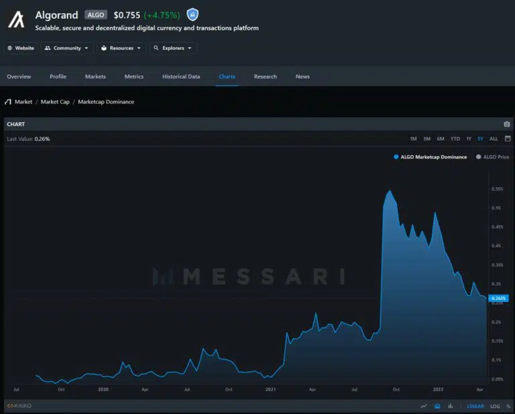Select the 6M time range
Viewport: 515px width, 414px height.
(441, 139)
